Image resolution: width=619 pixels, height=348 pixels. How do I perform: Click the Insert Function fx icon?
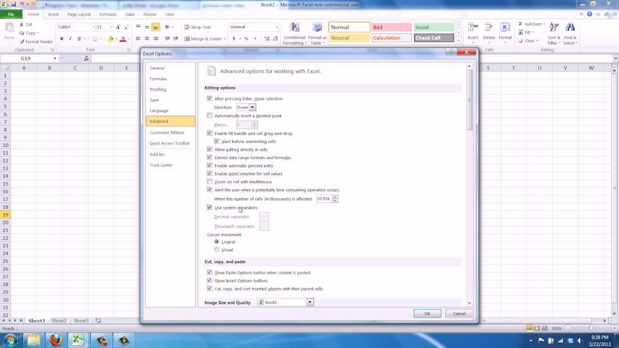coord(87,58)
